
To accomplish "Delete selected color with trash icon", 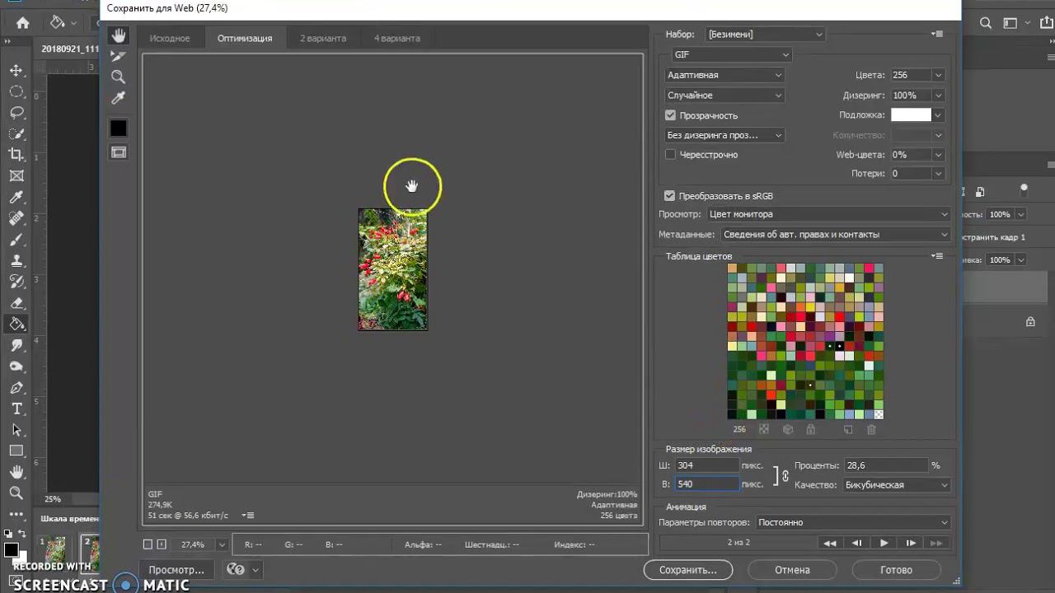I will coord(871,429).
